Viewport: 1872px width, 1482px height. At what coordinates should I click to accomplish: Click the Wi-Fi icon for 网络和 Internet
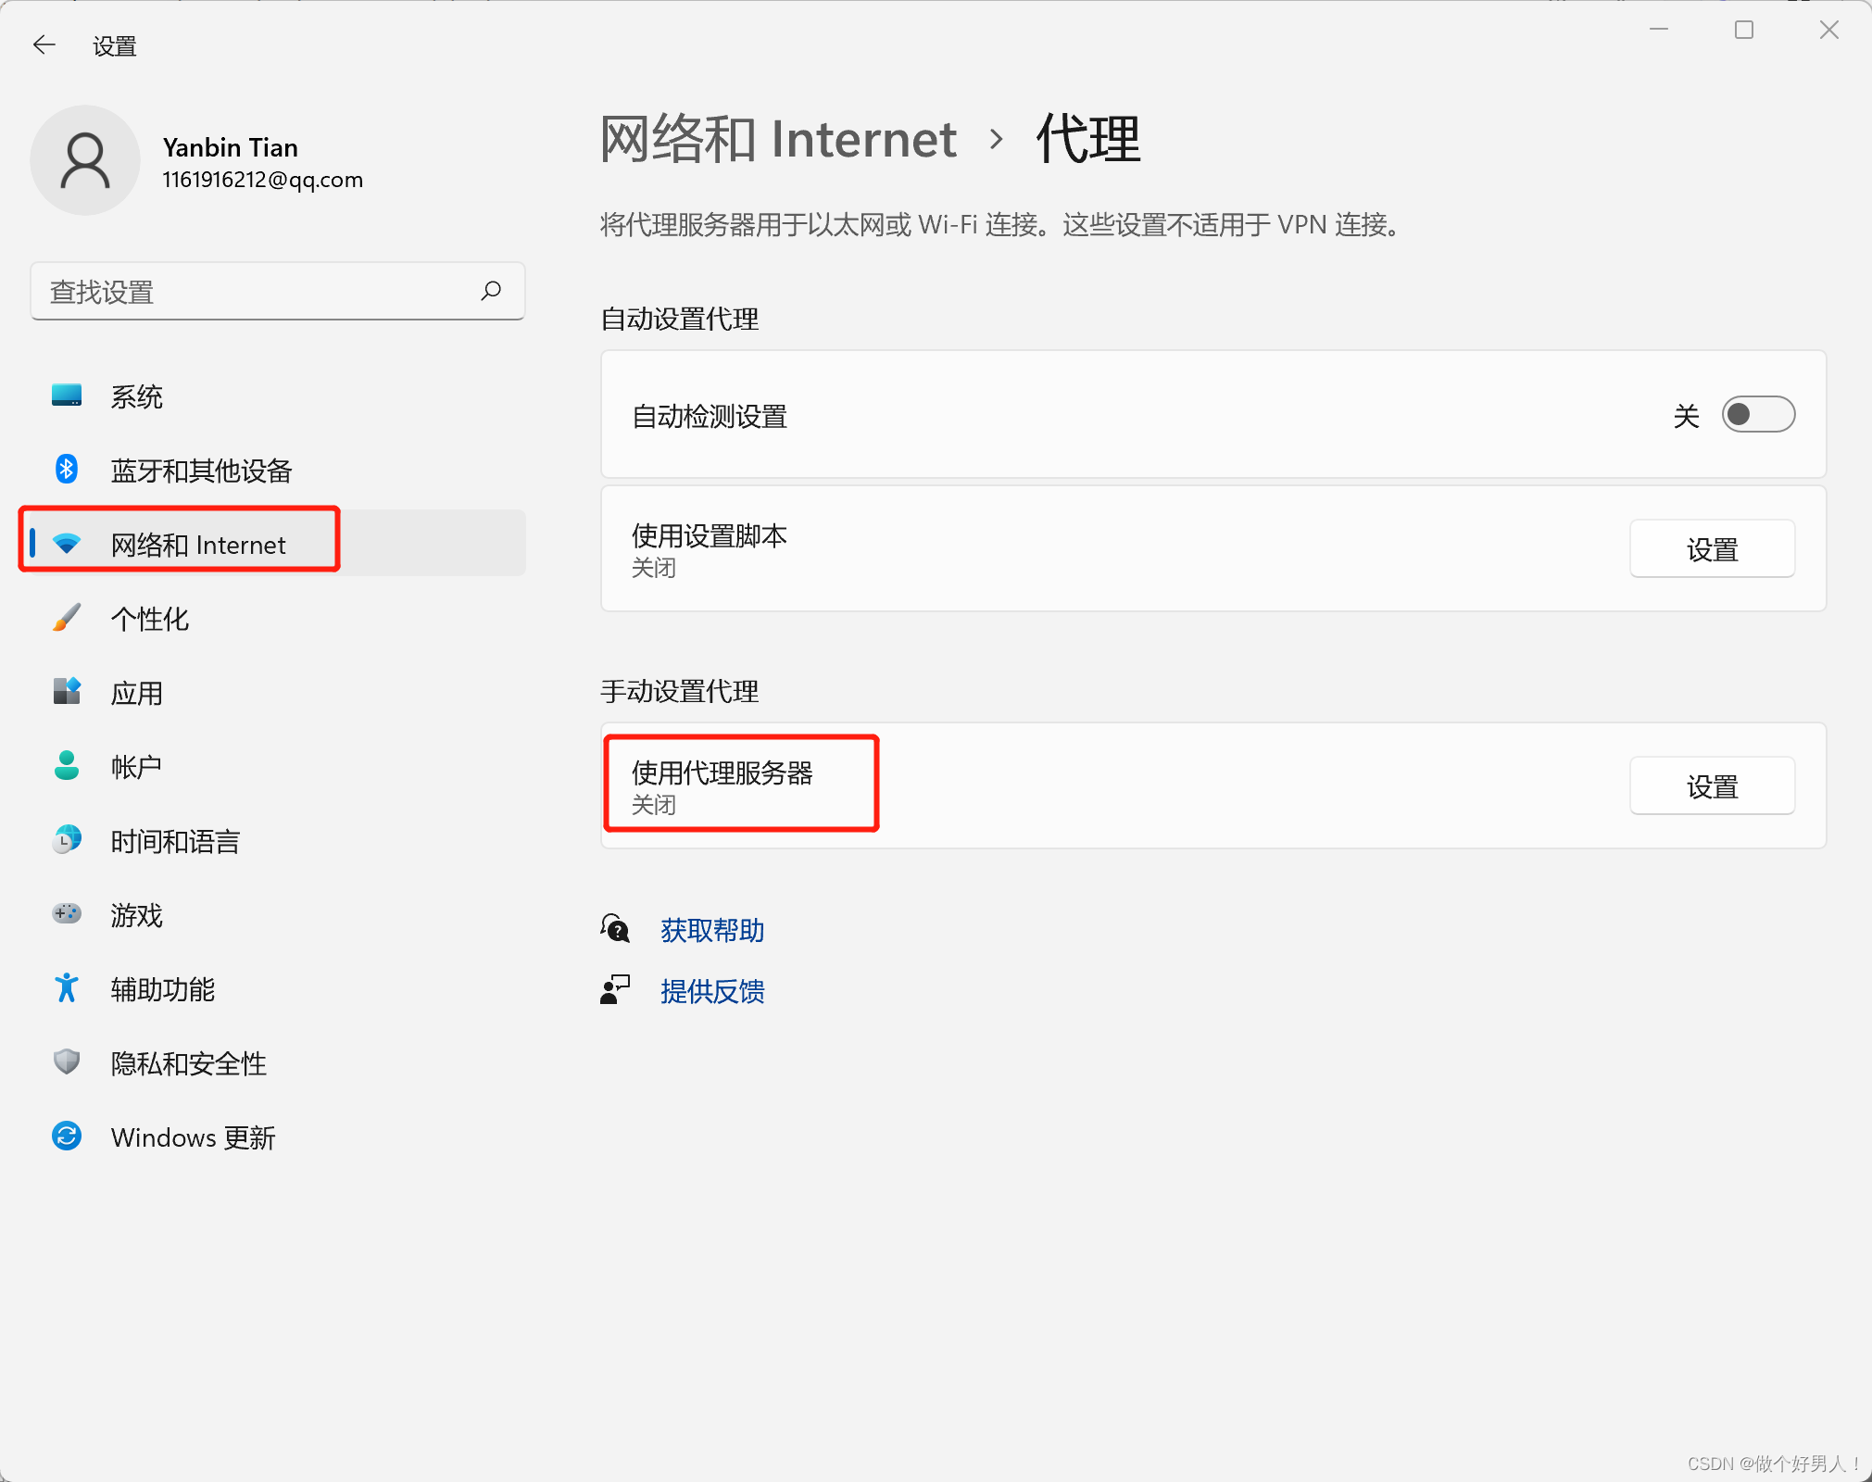click(67, 544)
